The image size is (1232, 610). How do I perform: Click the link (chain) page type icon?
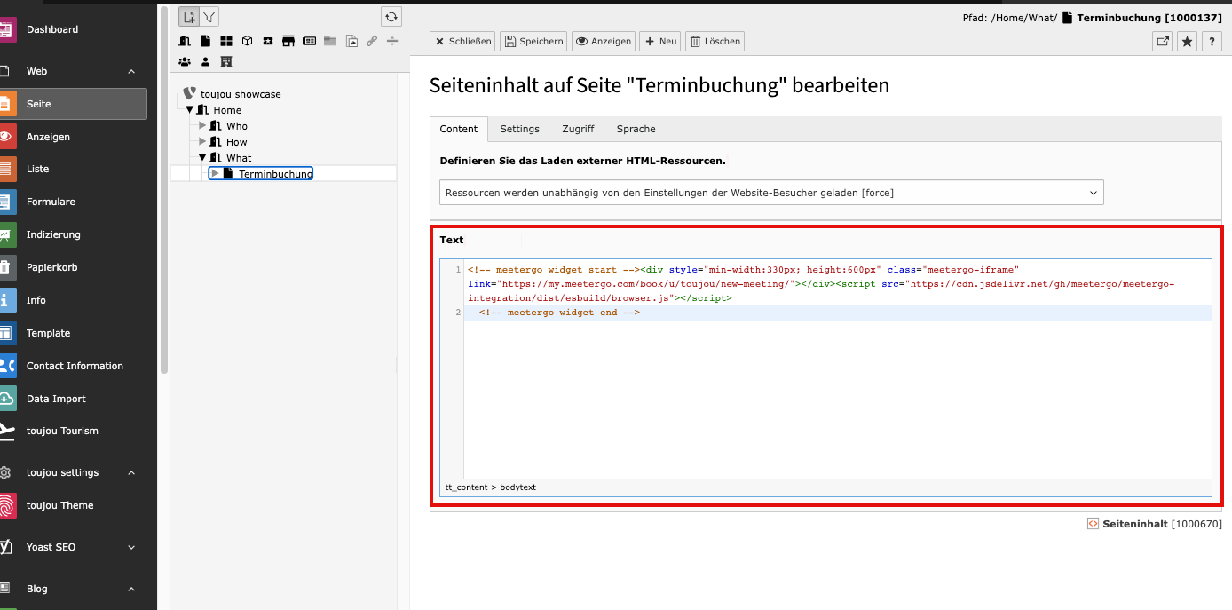372,41
